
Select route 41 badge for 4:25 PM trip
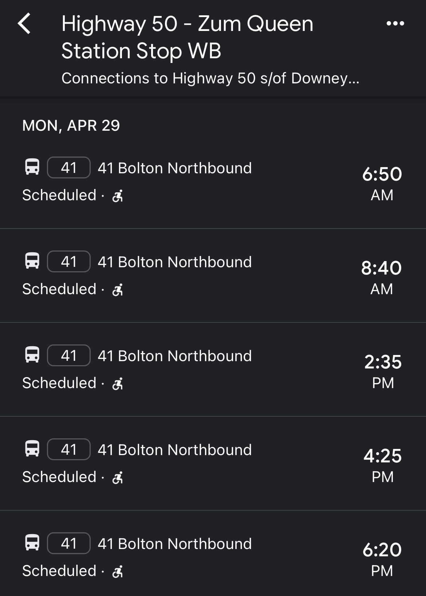click(x=69, y=450)
